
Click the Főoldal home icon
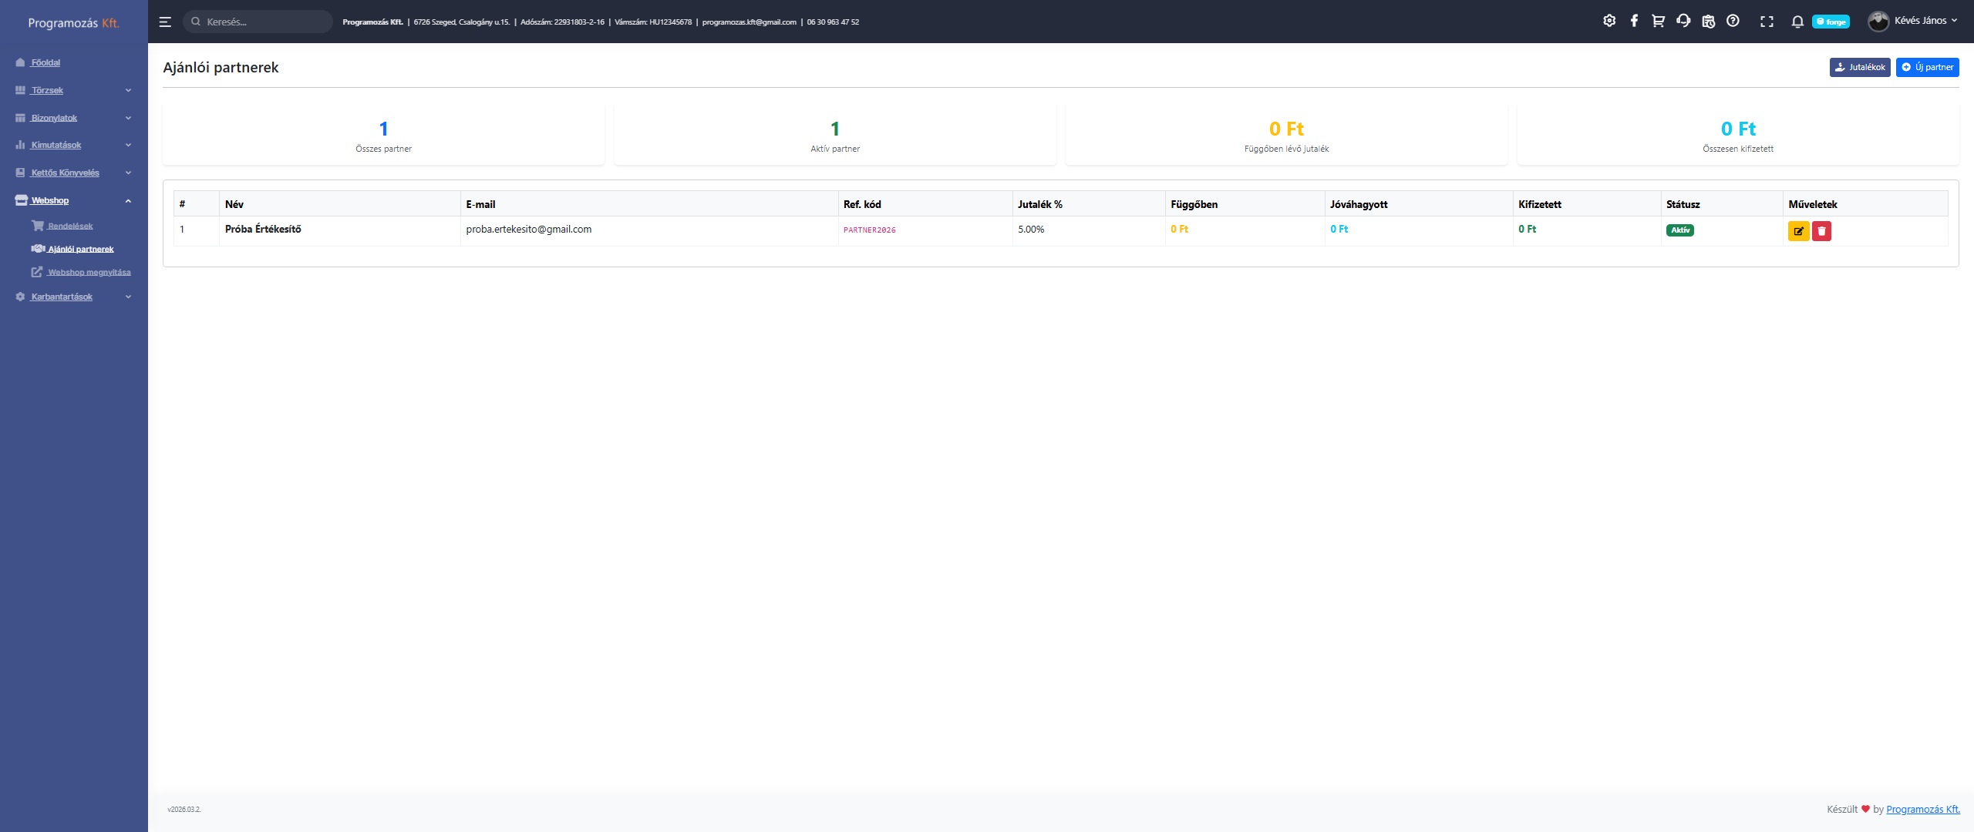20,62
